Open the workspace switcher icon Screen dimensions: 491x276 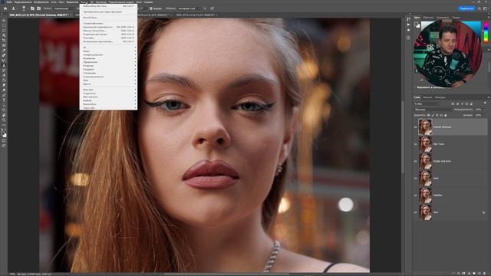pos(485,8)
